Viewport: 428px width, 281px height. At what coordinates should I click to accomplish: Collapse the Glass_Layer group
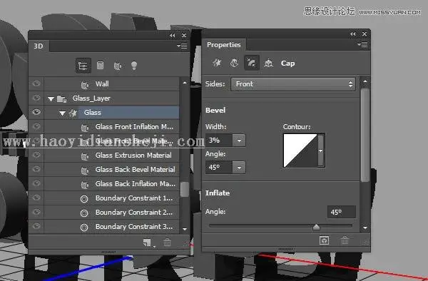[x=51, y=98]
